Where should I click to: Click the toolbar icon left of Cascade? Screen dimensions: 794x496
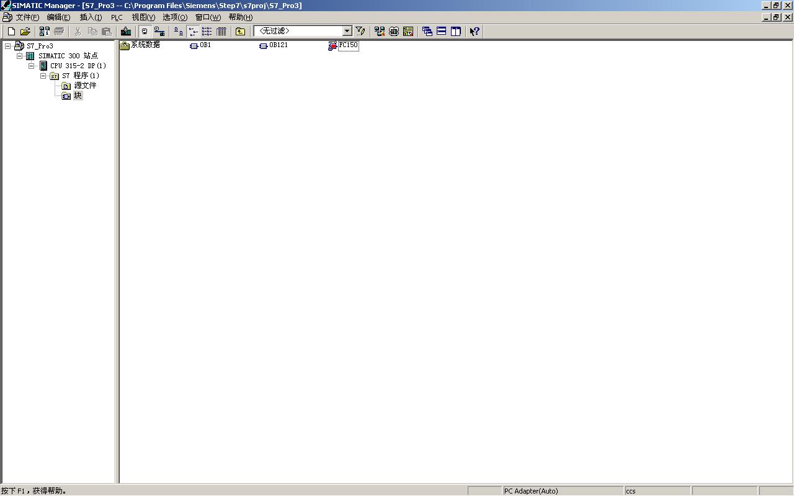[408, 32]
